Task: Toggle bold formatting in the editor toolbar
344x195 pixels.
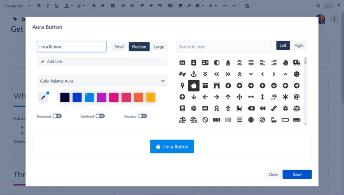Action: coord(39,6)
